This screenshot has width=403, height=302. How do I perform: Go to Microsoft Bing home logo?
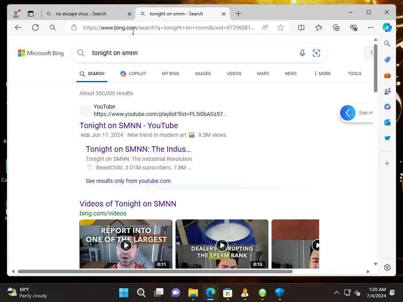(41, 53)
